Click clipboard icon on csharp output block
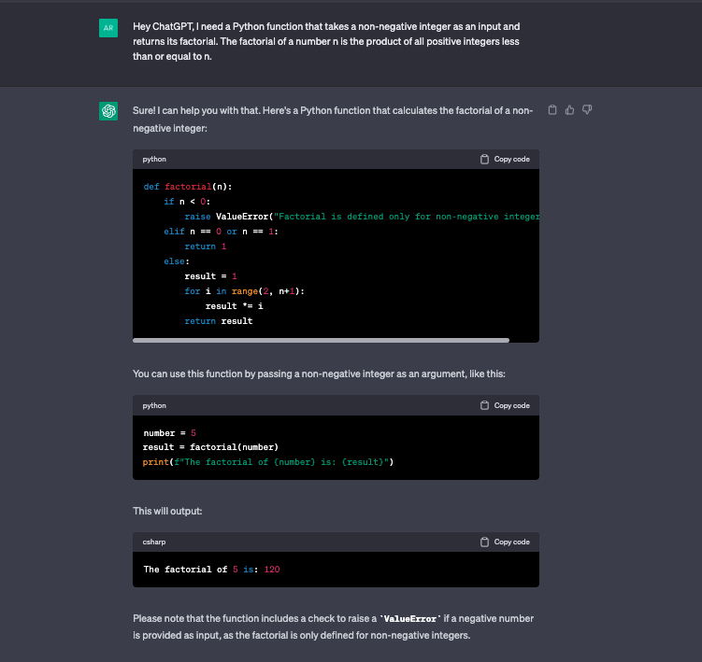This screenshot has width=702, height=662. (484, 542)
